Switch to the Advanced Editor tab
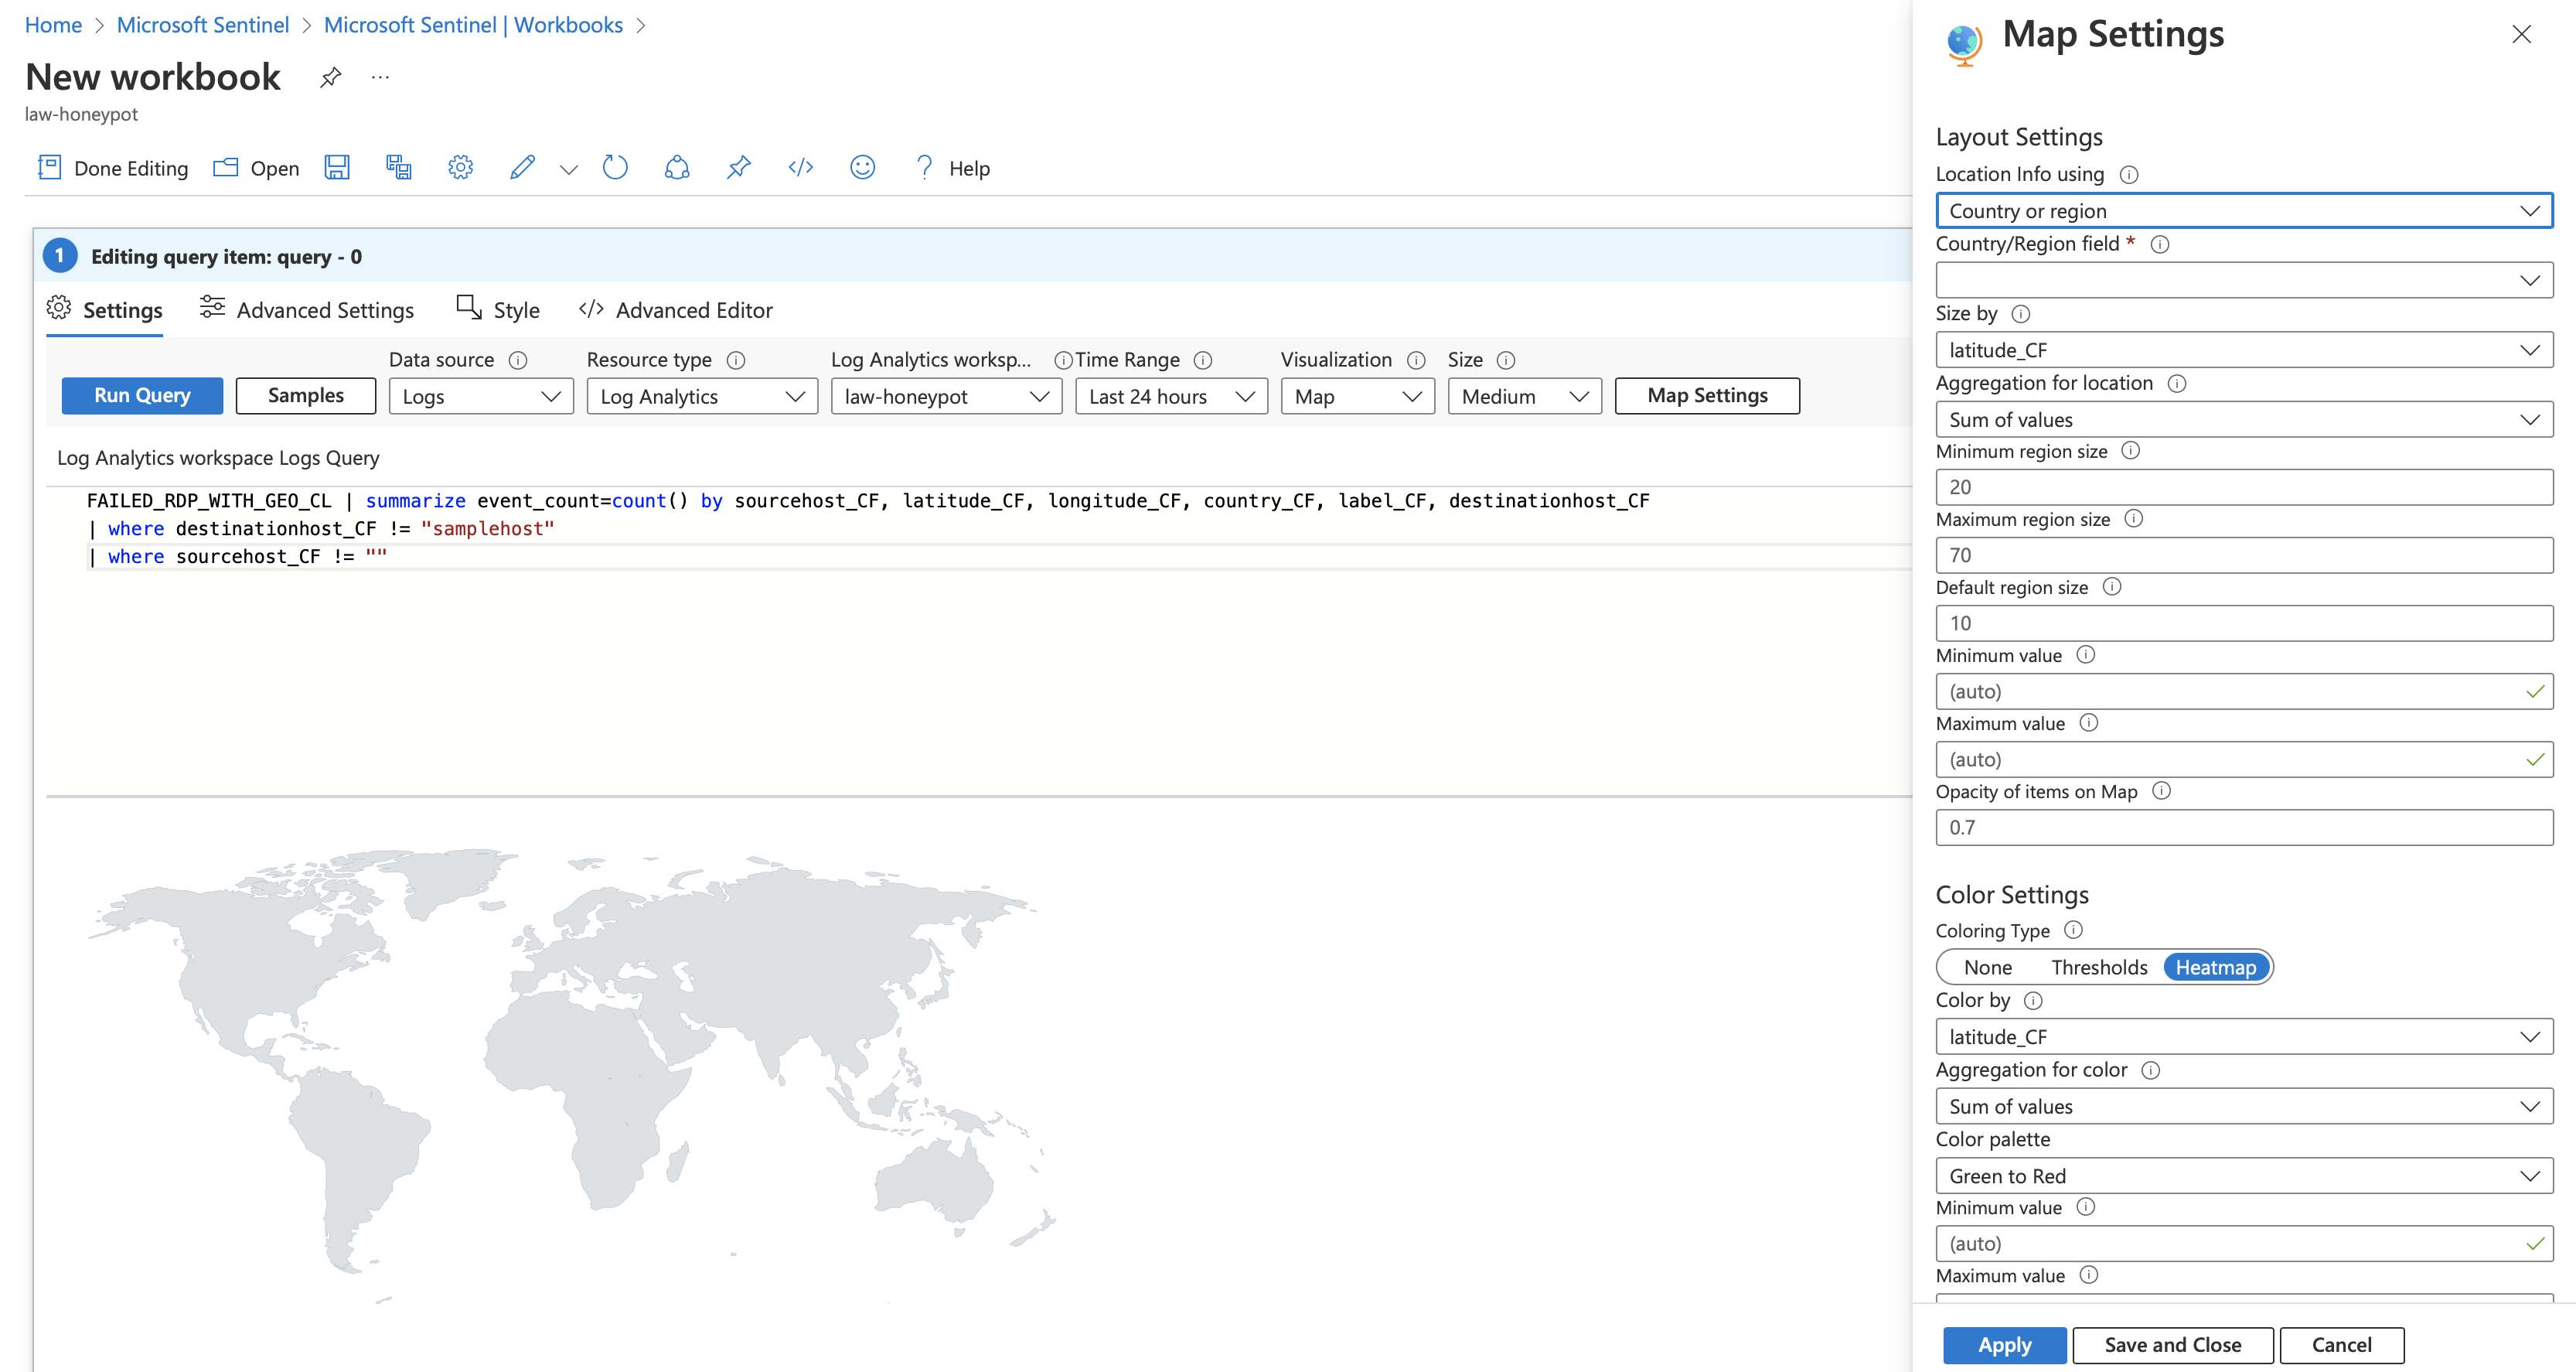The width and height of the screenshot is (2576, 1372). tap(676, 310)
